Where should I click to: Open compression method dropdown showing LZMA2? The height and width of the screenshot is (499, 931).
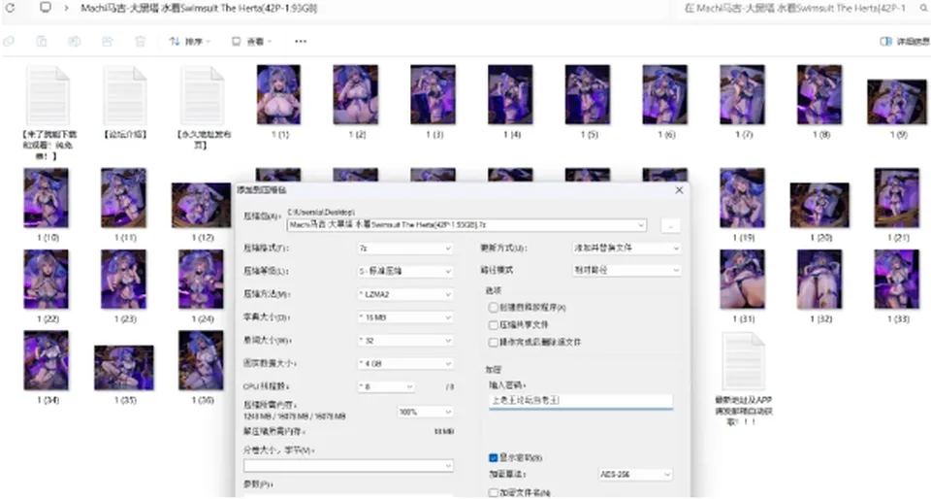pyautogui.click(x=405, y=294)
